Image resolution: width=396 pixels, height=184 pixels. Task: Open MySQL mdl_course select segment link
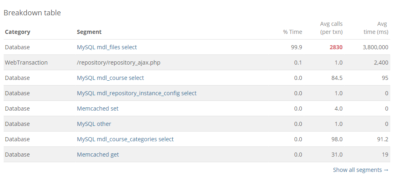tap(110, 78)
